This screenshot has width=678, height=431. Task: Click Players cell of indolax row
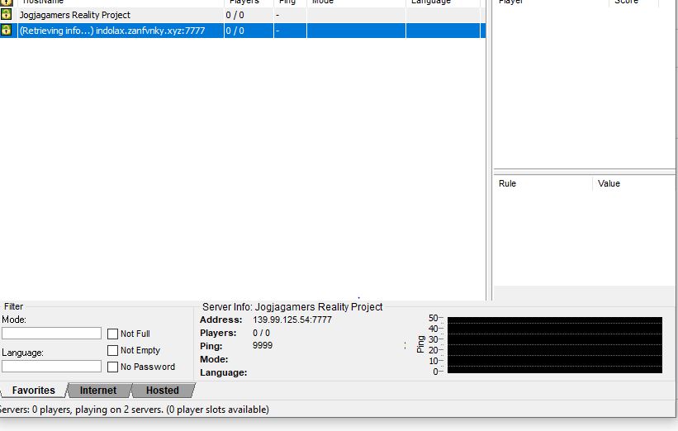coord(249,31)
